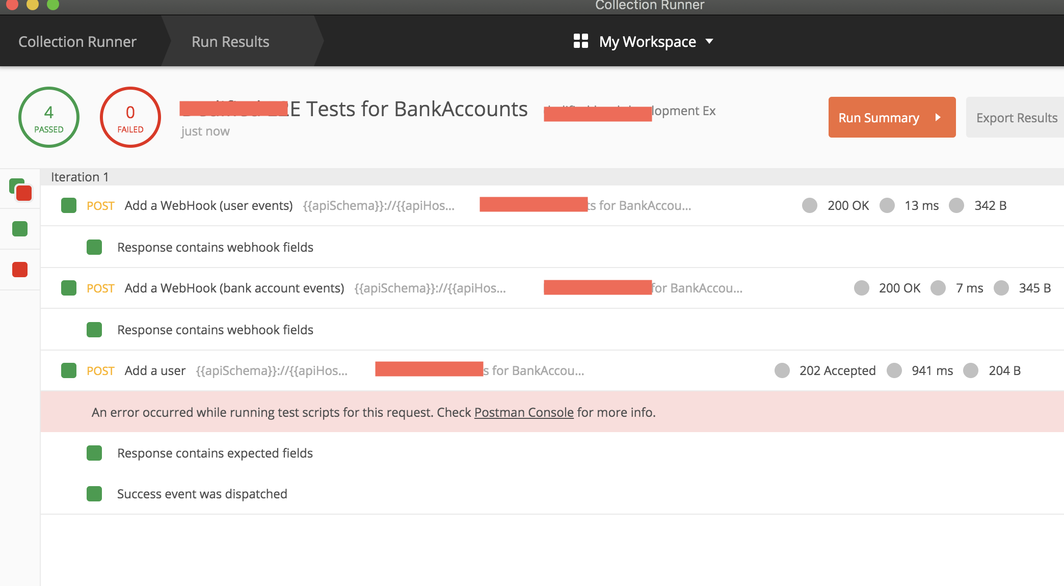Open the My Workspace dropdown arrow
This screenshot has height=586, width=1064.
[x=709, y=41]
